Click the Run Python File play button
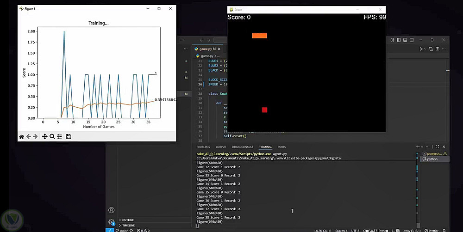Screen dimensions: 463x232 (x=421, y=49)
